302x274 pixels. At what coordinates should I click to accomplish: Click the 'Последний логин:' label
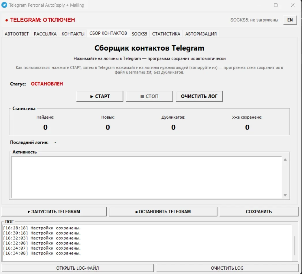click(x=29, y=142)
